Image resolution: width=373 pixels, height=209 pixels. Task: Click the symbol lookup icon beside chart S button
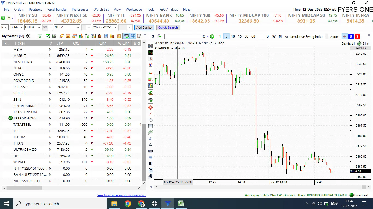pyautogui.click(x=159, y=36)
